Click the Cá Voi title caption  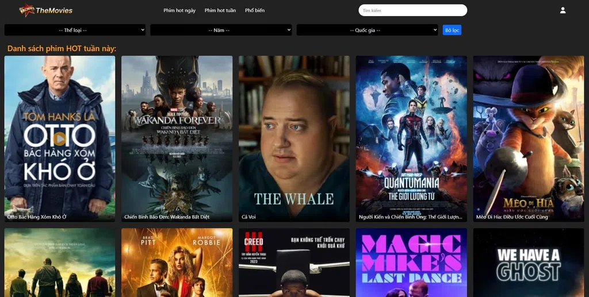tap(248, 217)
